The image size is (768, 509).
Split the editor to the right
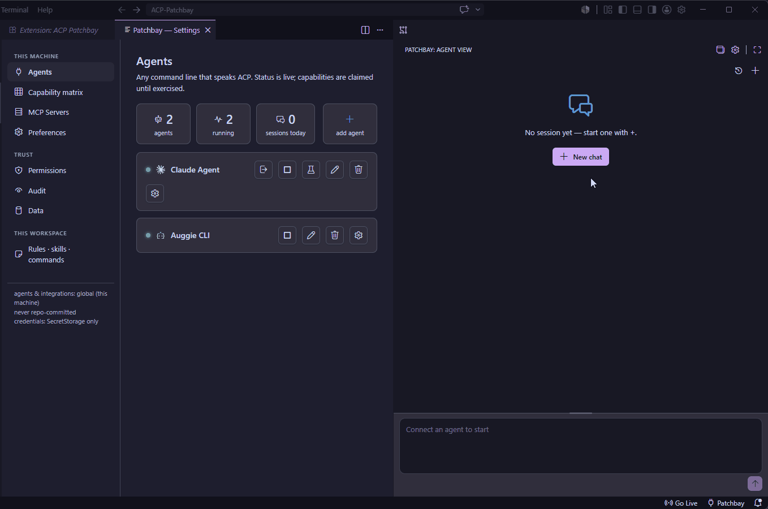click(365, 30)
